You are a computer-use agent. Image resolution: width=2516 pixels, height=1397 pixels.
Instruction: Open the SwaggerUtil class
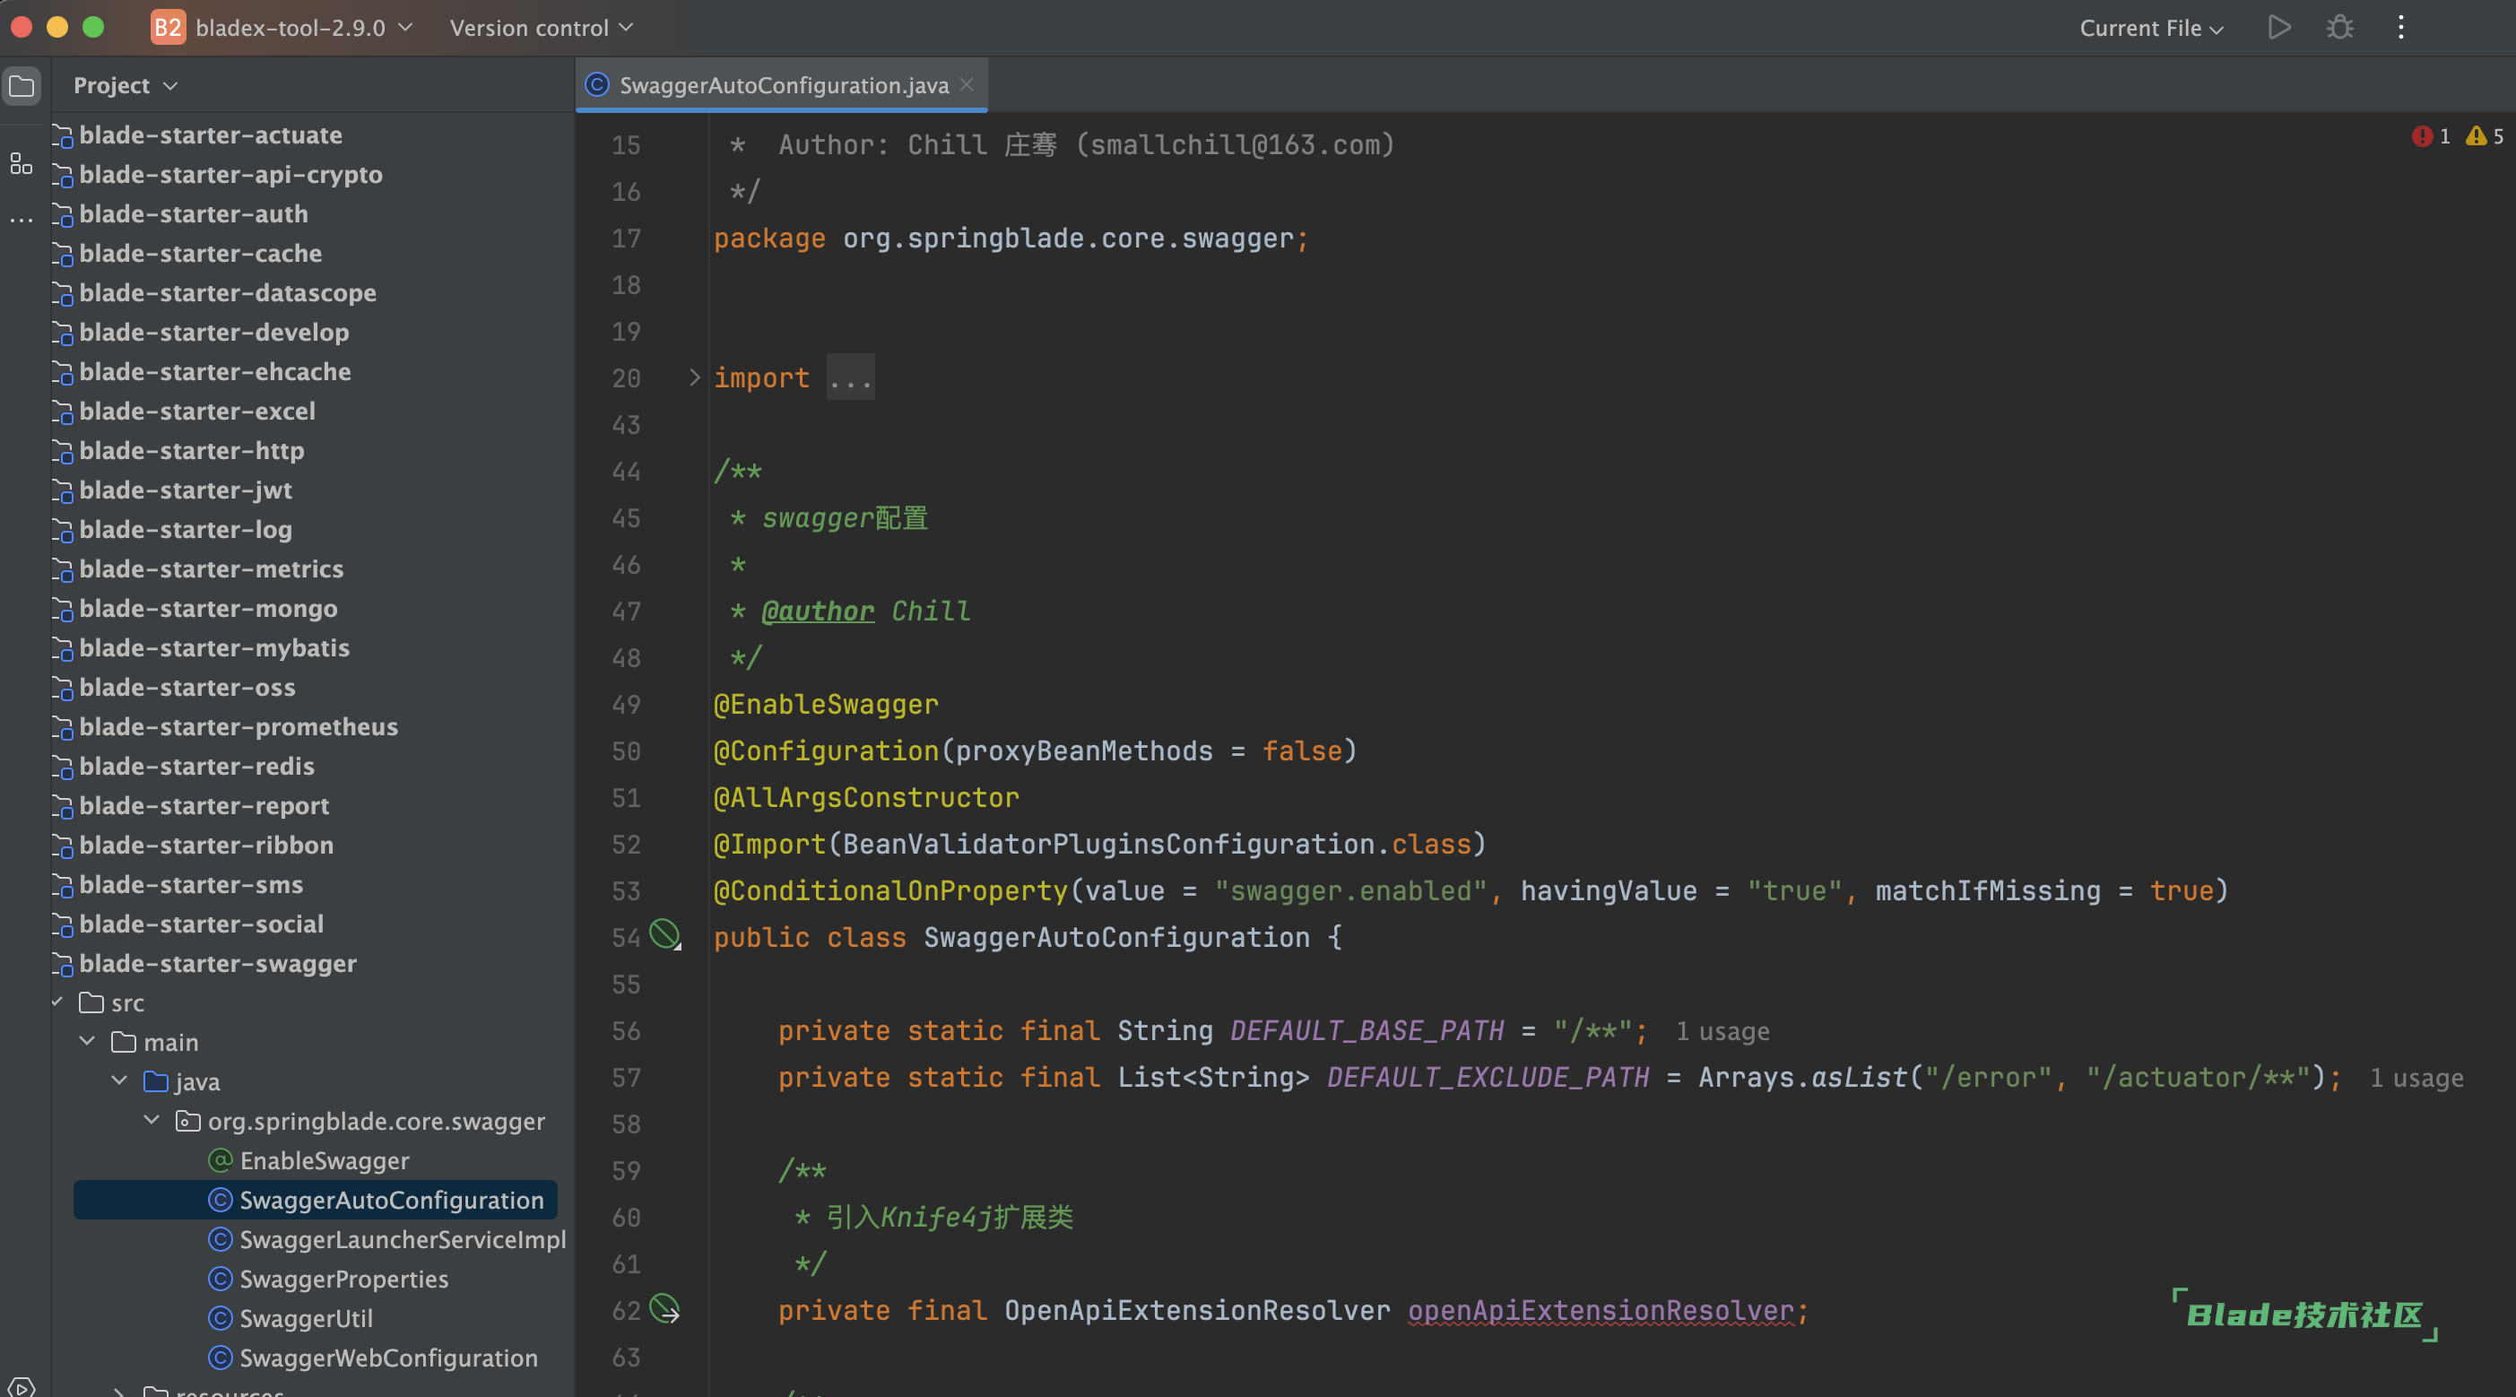click(x=306, y=1319)
